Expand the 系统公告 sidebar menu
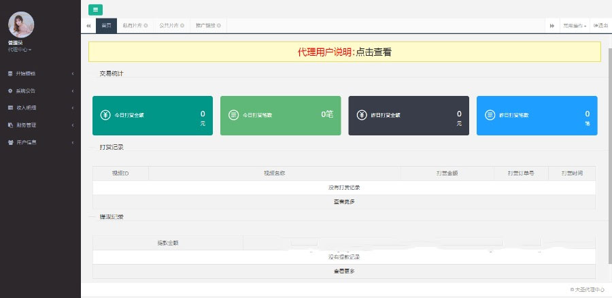This screenshot has height=298, width=612. (40, 90)
